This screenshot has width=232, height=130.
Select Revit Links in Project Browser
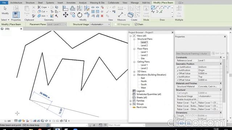pos(142,107)
